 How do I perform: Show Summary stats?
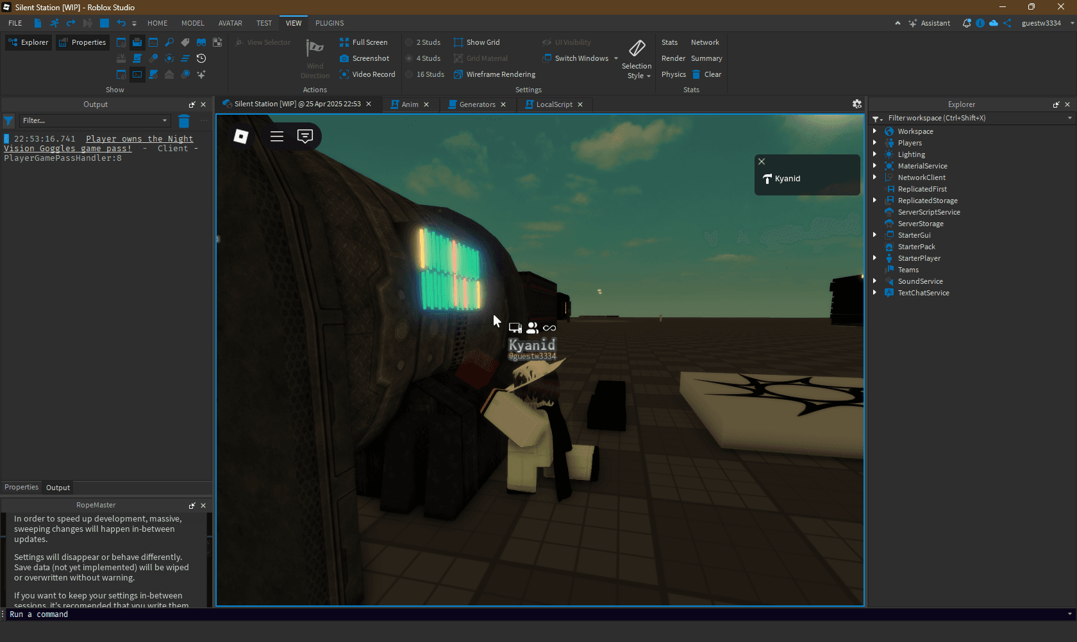[706, 58]
